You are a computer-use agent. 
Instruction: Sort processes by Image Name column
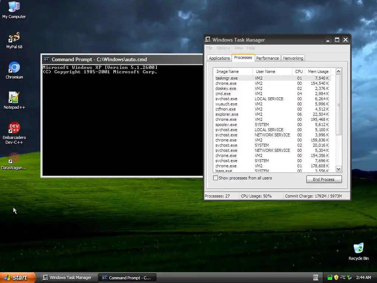[233, 71]
